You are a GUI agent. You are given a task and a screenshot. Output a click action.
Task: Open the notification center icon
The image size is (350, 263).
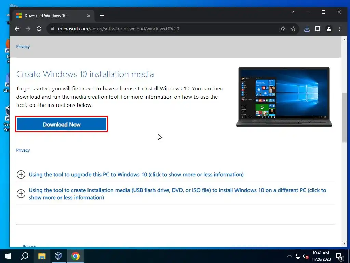click(x=339, y=256)
